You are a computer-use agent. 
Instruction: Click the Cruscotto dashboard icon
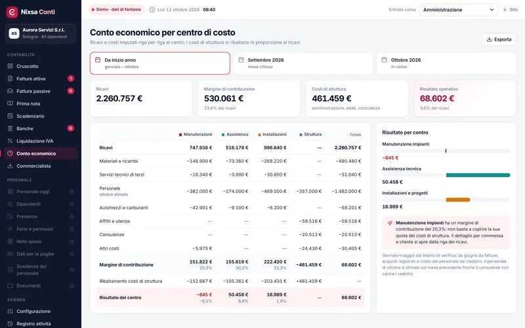pyautogui.click(x=10, y=66)
